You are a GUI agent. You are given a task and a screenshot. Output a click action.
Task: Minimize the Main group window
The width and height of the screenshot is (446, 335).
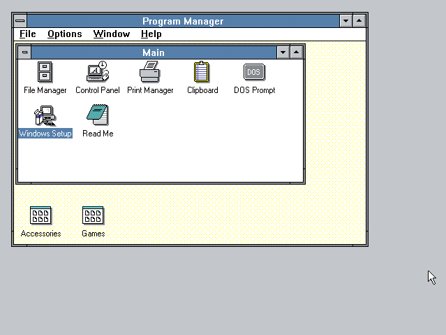pos(283,52)
